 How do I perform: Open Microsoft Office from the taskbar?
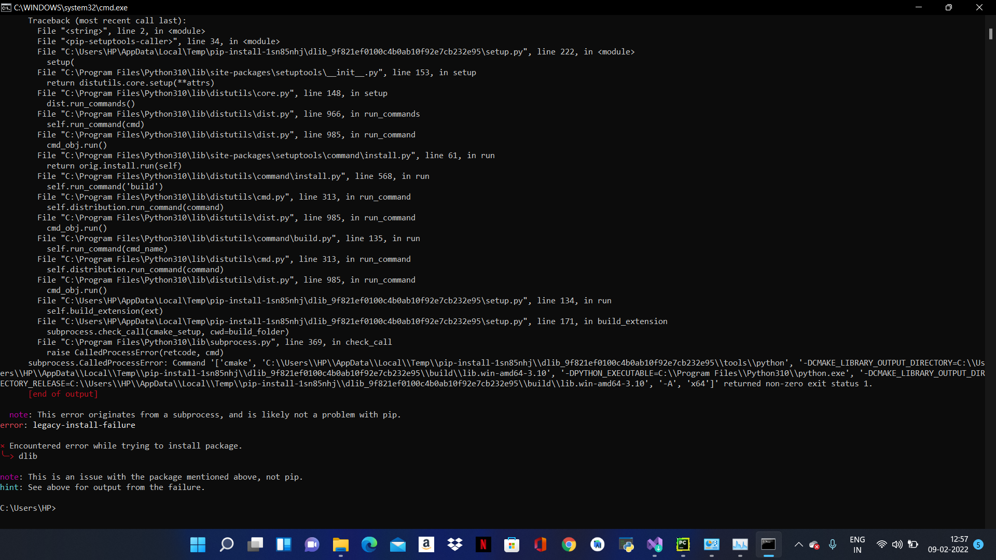pyautogui.click(x=541, y=545)
